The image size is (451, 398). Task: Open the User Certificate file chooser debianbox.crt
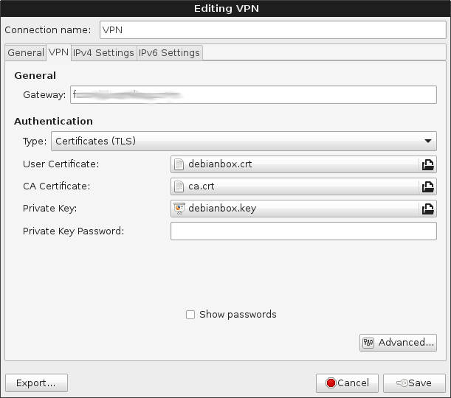coord(295,164)
